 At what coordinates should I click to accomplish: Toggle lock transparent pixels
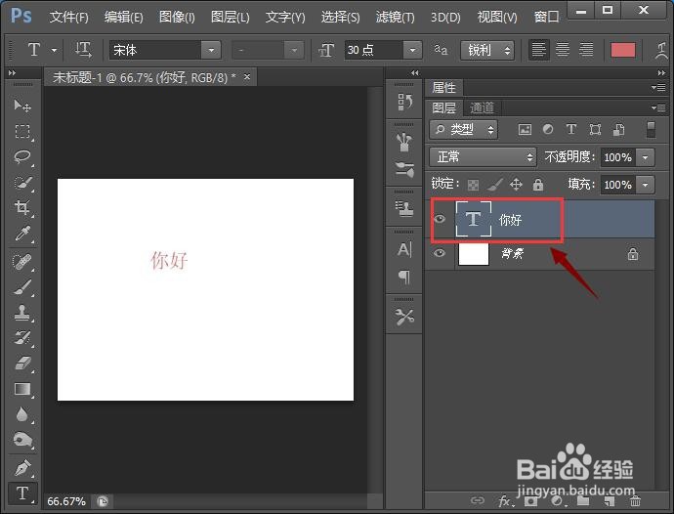[x=473, y=186]
